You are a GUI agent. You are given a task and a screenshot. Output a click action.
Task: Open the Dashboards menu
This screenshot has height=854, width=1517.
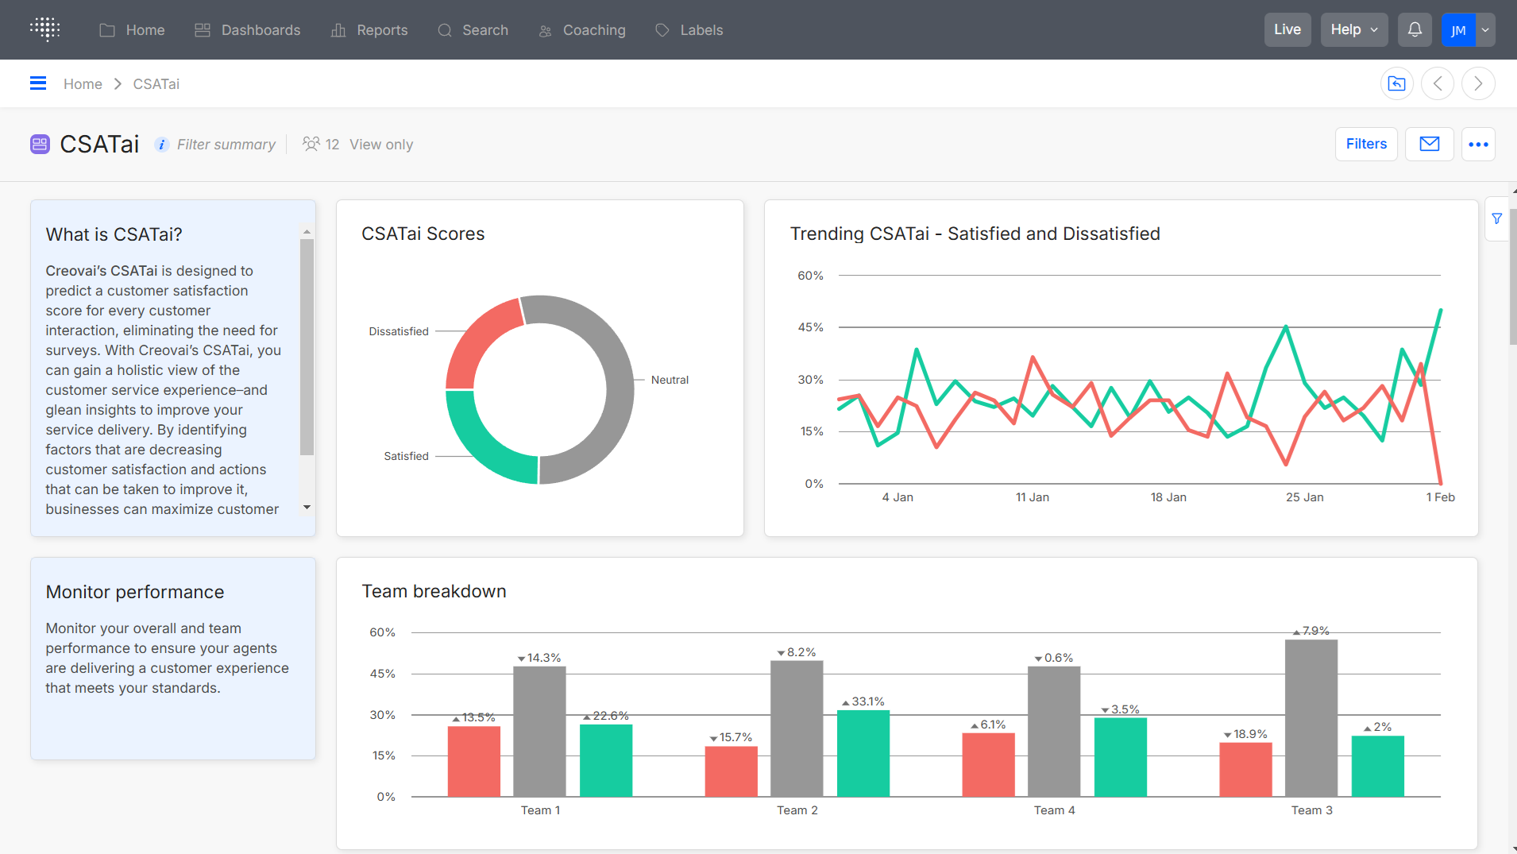[x=247, y=30]
